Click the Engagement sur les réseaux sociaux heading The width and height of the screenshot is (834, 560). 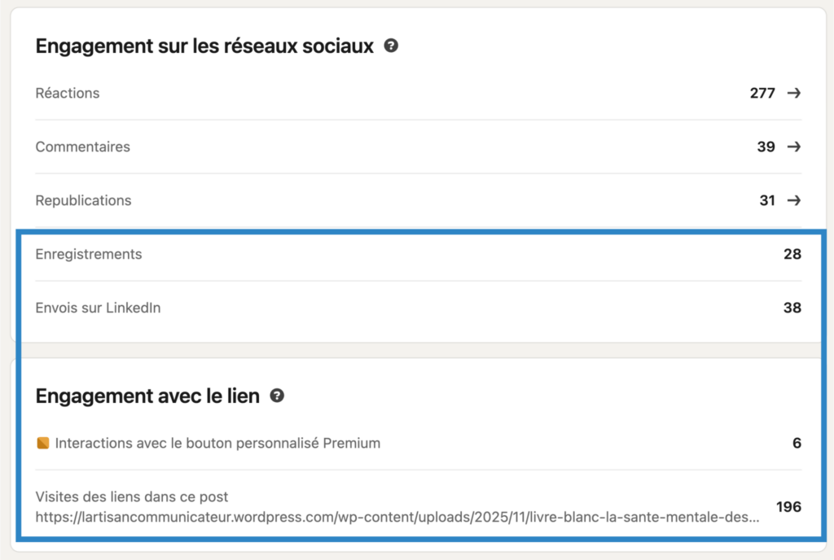click(x=204, y=46)
